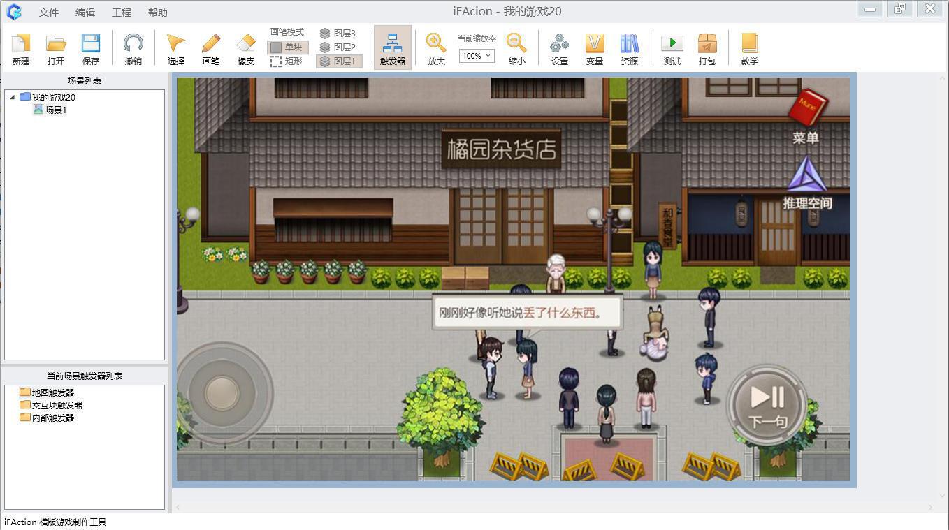Click the iFAction logo icon
This screenshot has height=530, width=949.
click(14, 12)
